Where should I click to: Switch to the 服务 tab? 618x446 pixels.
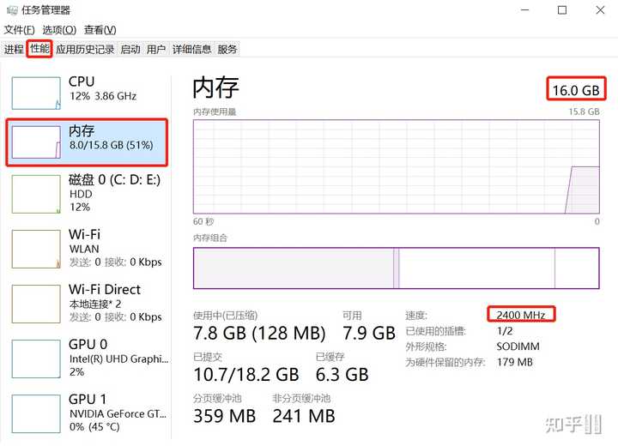(227, 49)
